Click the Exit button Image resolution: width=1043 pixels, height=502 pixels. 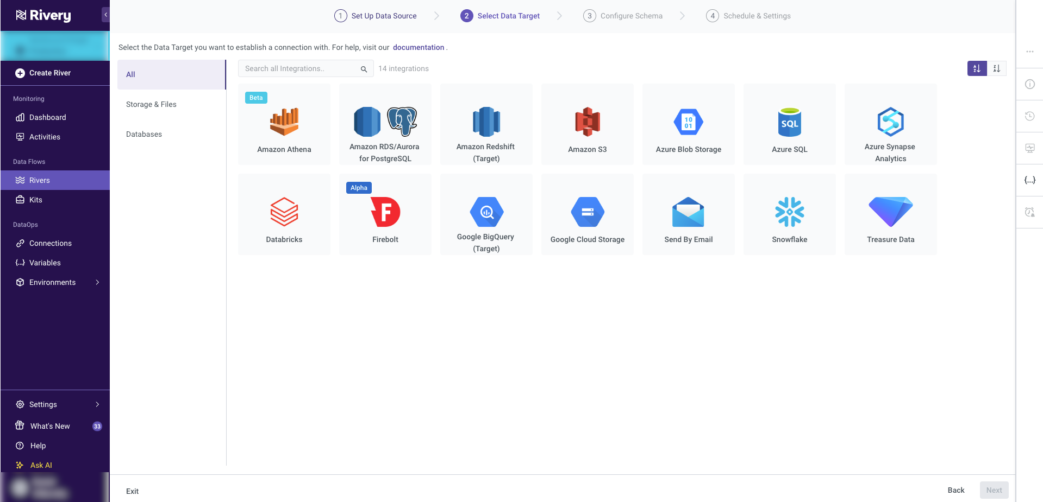coord(132,491)
